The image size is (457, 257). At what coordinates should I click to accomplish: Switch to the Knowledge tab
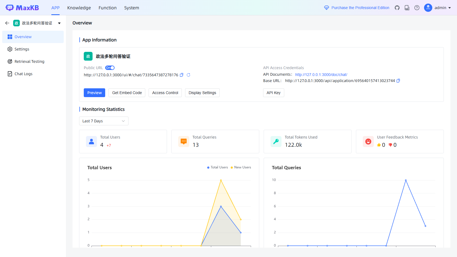[x=79, y=8]
